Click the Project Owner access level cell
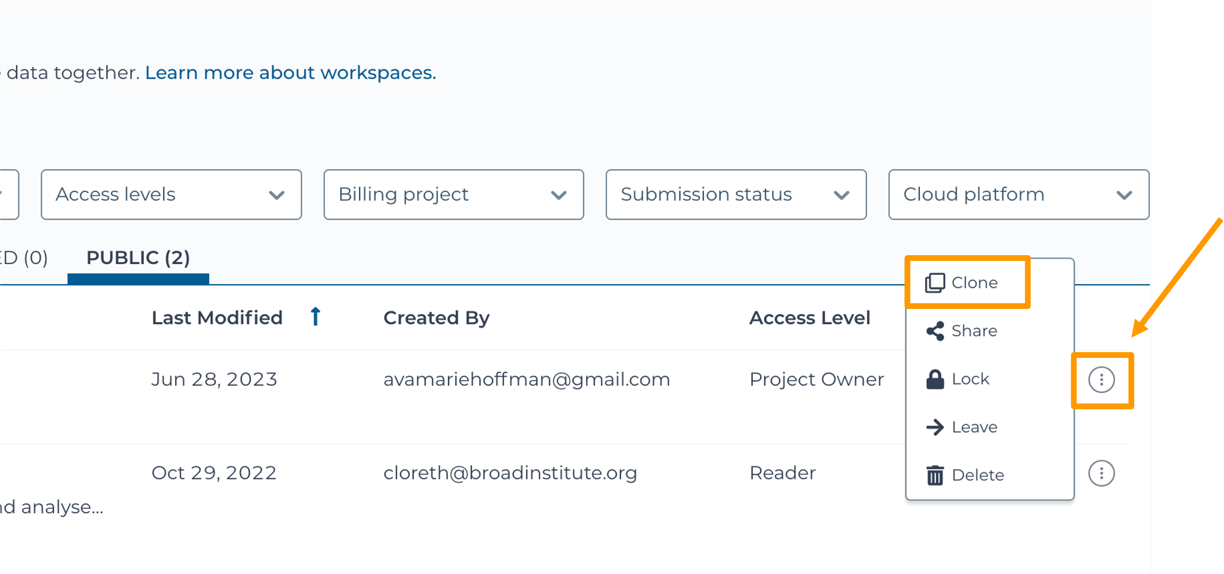The image size is (1224, 574). (x=816, y=379)
